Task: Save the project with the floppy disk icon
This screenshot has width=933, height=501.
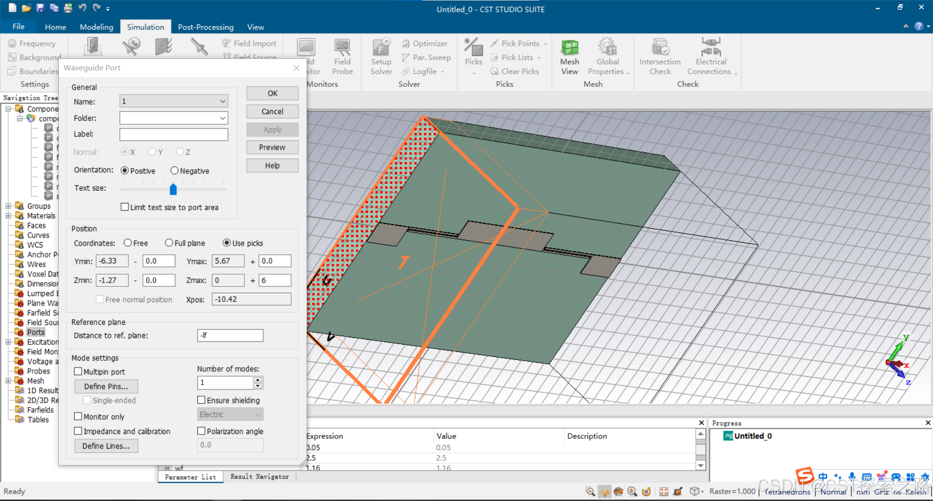Action: click(40, 8)
